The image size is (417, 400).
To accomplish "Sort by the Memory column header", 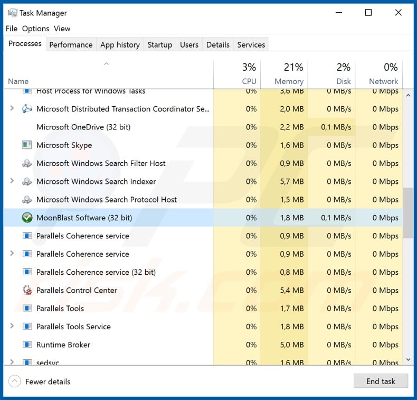I will pyautogui.click(x=285, y=75).
